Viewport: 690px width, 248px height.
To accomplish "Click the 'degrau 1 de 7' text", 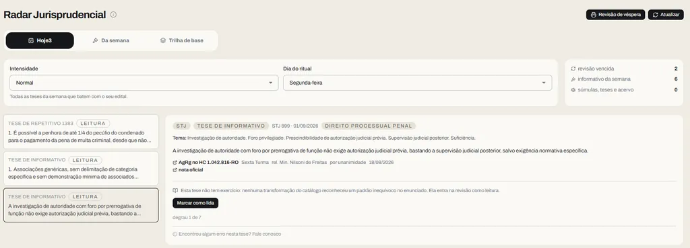I will 187,217.
